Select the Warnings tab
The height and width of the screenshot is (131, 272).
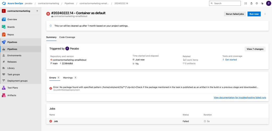click(70, 78)
